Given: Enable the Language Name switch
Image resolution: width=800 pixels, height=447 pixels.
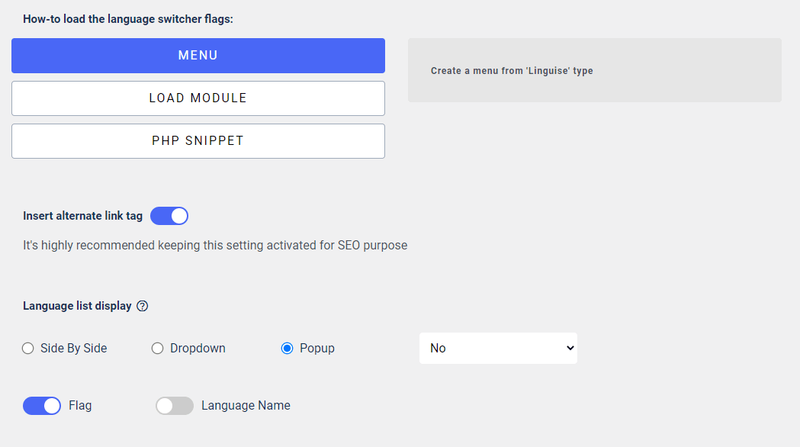Looking at the screenshot, I should pos(175,406).
